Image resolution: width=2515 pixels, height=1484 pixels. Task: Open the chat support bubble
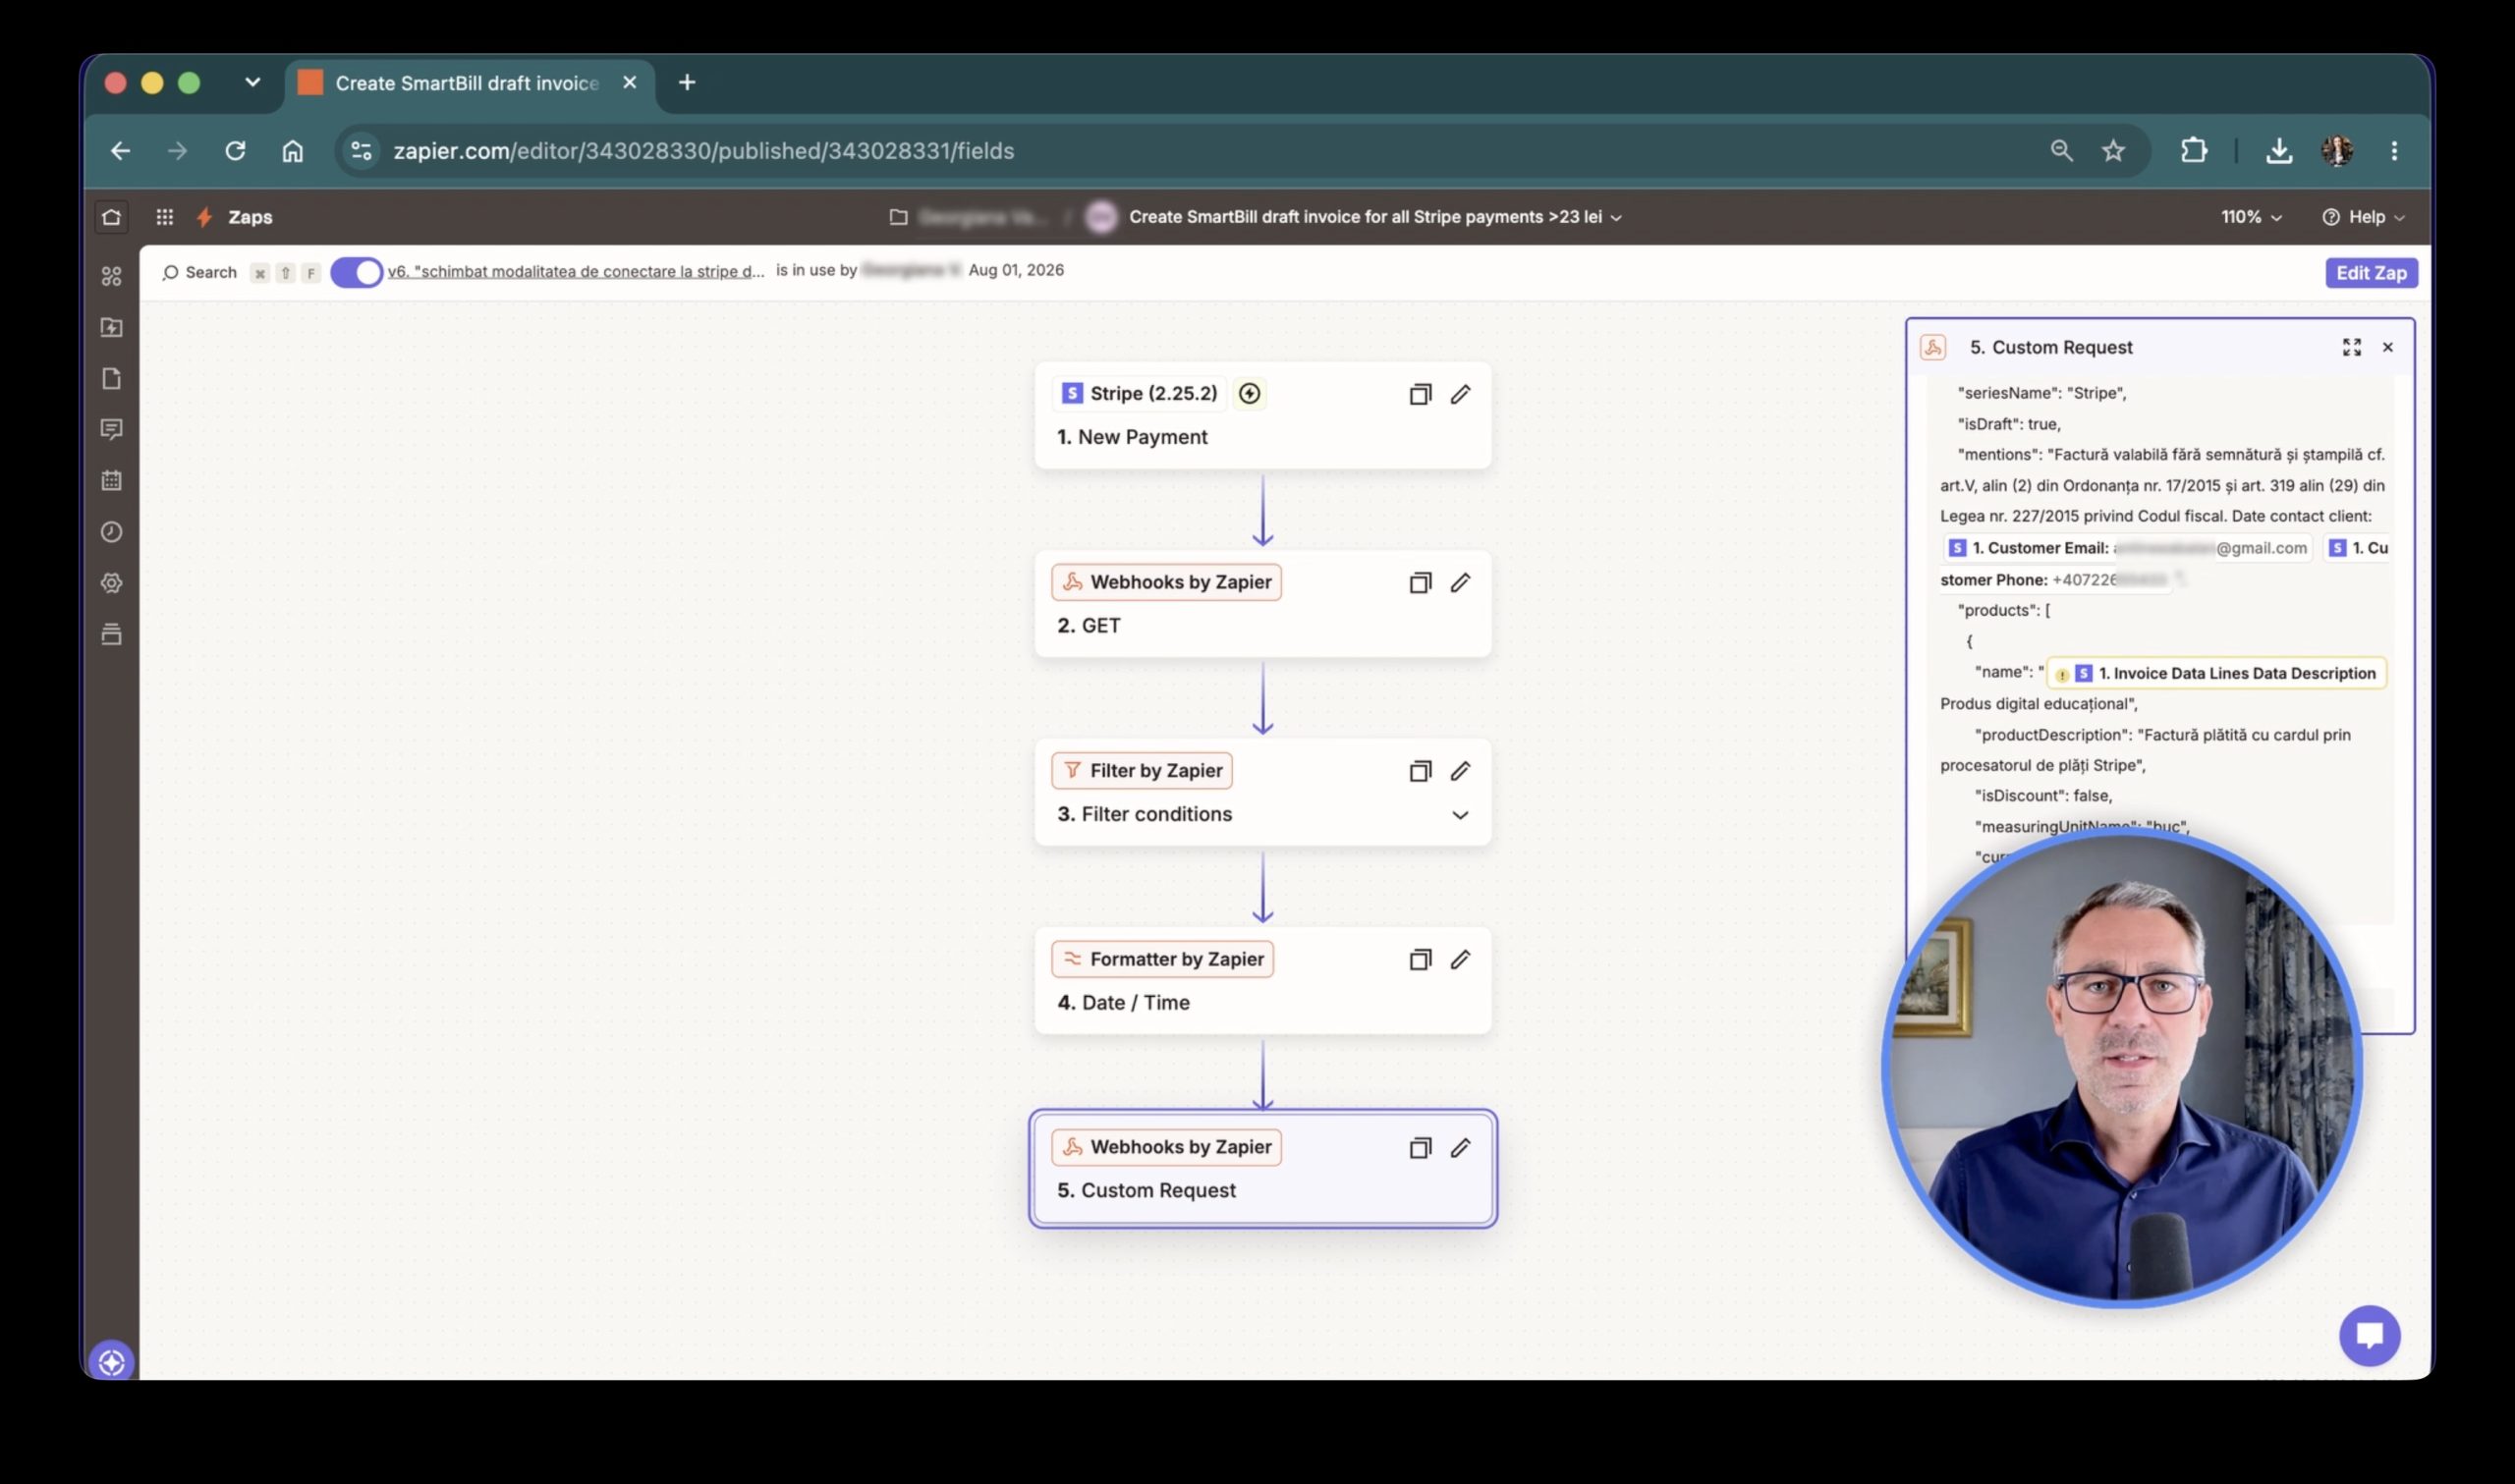click(2369, 1336)
